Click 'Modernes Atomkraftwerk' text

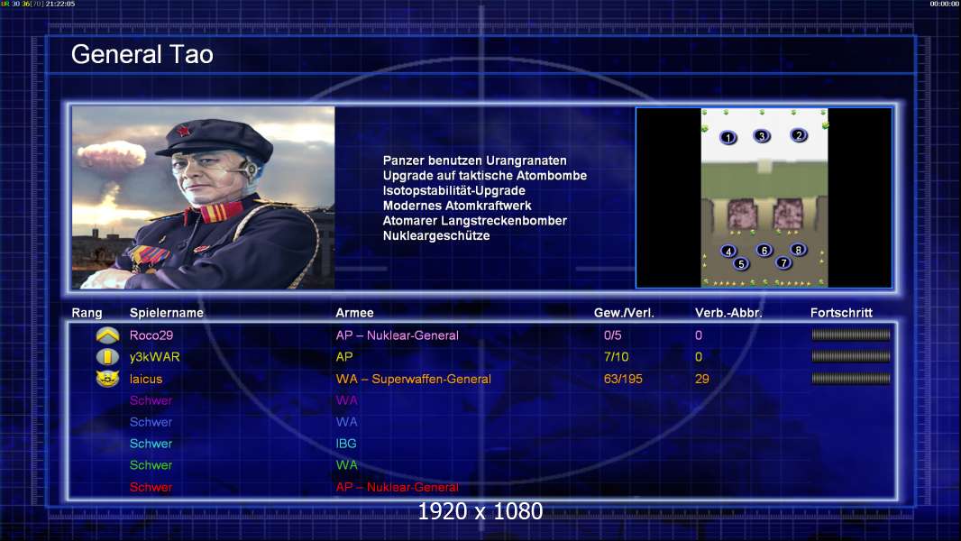tap(456, 206)
